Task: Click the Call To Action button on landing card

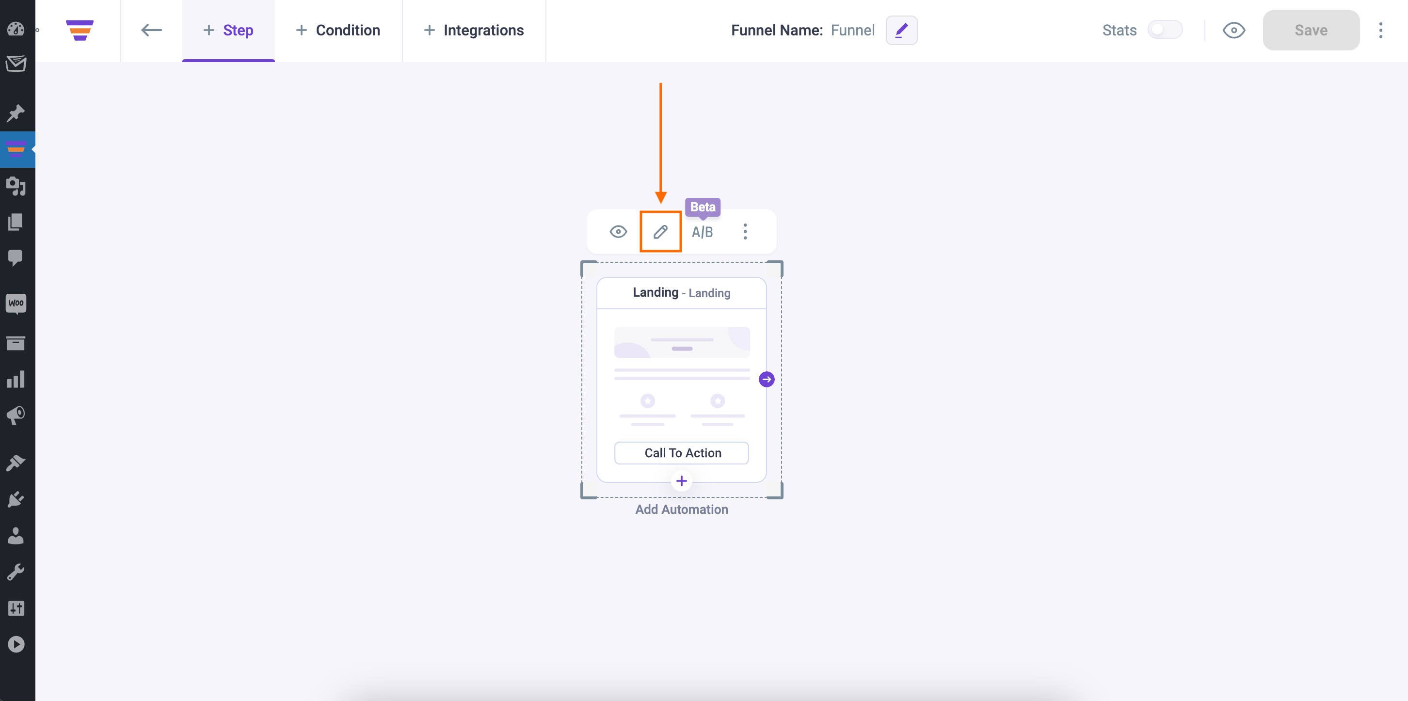Action: 682,452
